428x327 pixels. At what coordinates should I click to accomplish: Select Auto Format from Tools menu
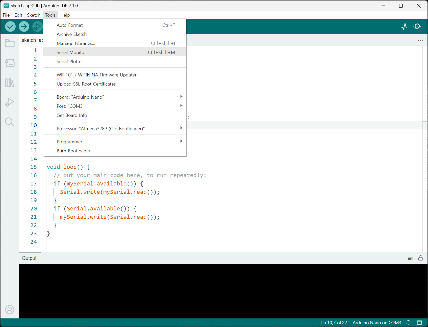[x=115, y=25]
